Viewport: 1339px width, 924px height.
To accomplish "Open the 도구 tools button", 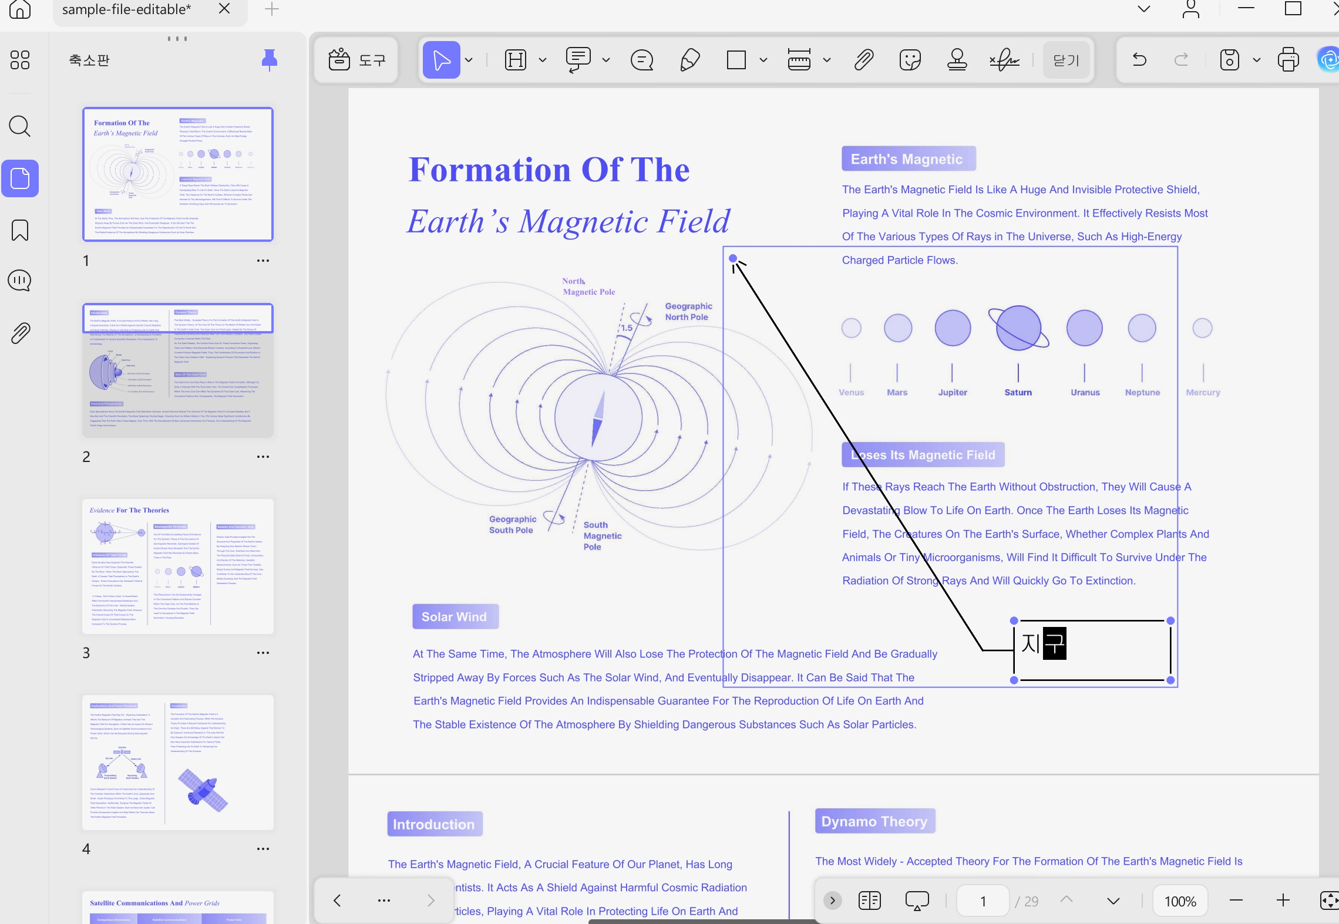I will [356, 60].
